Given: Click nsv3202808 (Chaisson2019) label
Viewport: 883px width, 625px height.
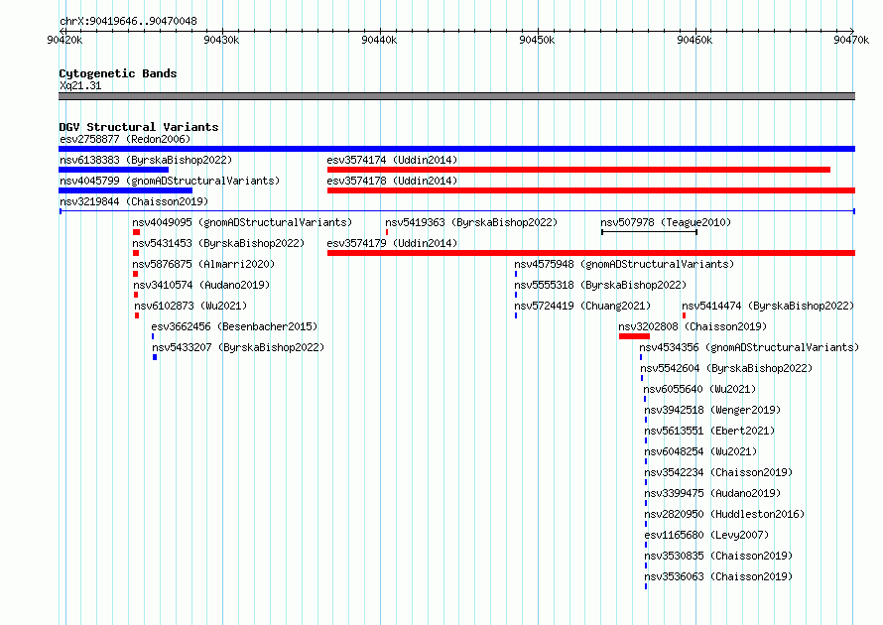Looking at the screenshot, I should tap(693, 326).
